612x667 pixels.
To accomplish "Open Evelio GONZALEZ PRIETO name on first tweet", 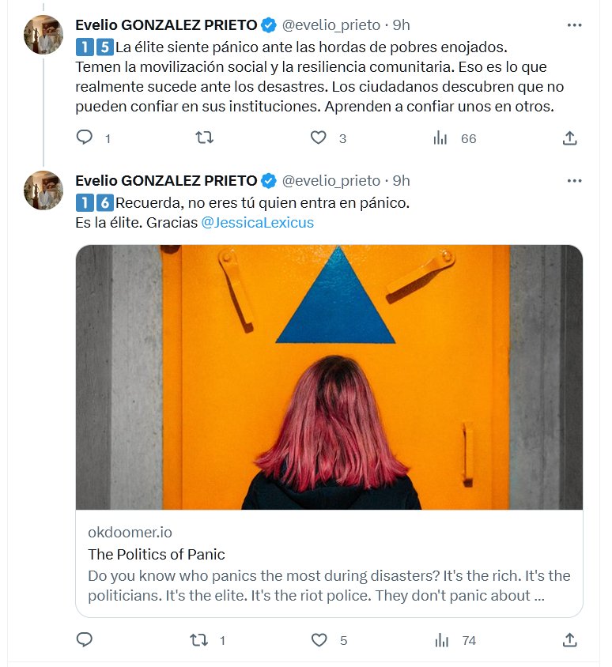I will point(166,25).
